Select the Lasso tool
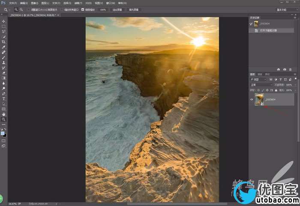 [x=3, y=32]
